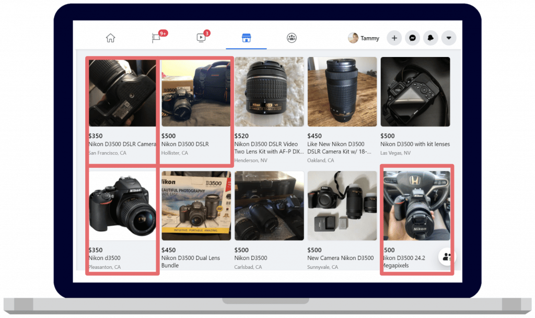This screenshot has width=535, height=318.
Task: Click 'Nikon D3500 with kit lenses' title
Action: pyautogui.click(x=415, y=144)
